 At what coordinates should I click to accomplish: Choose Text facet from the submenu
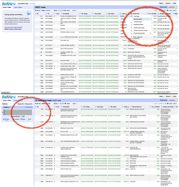pyautogui.click(x=142, y=16)
